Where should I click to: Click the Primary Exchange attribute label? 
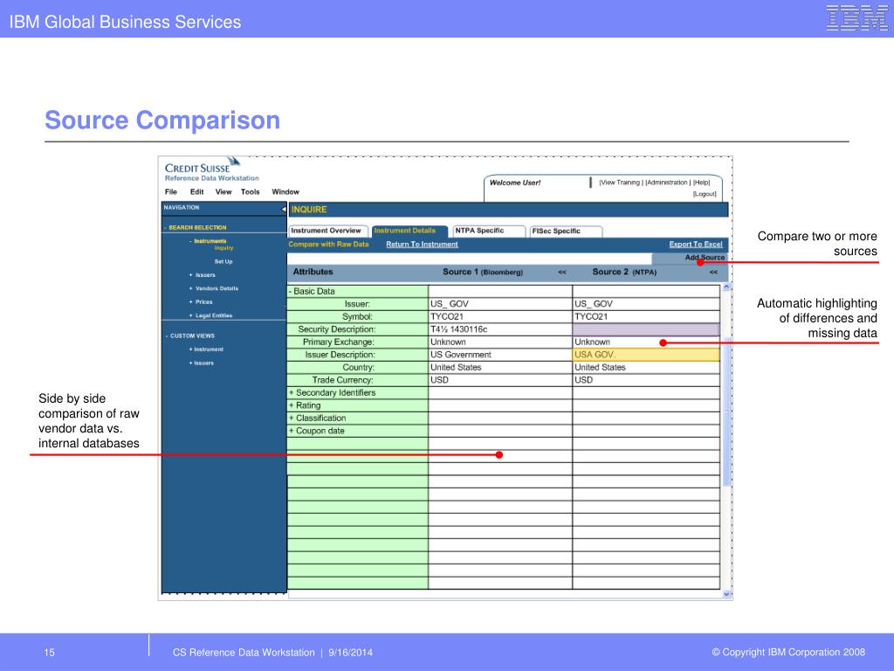tap(339, 342)
